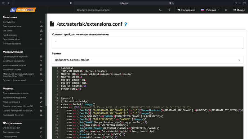Open a new browser tab with plus
Screen dimensions: 248x139
[240, 3]
